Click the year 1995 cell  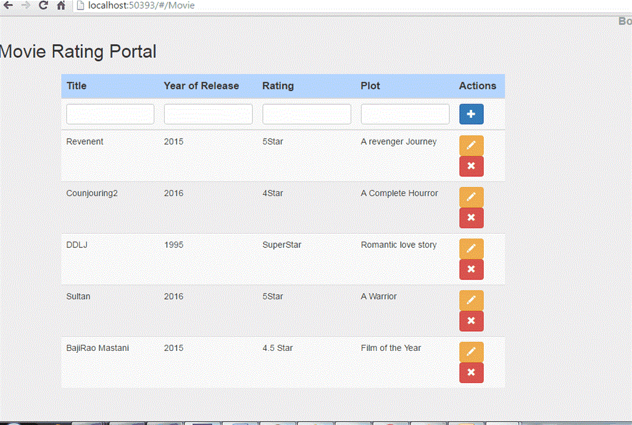tap(173, 244)
